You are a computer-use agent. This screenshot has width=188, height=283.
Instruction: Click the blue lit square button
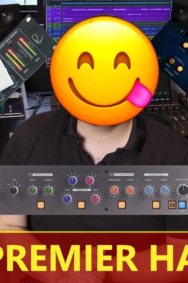[182, 205]
